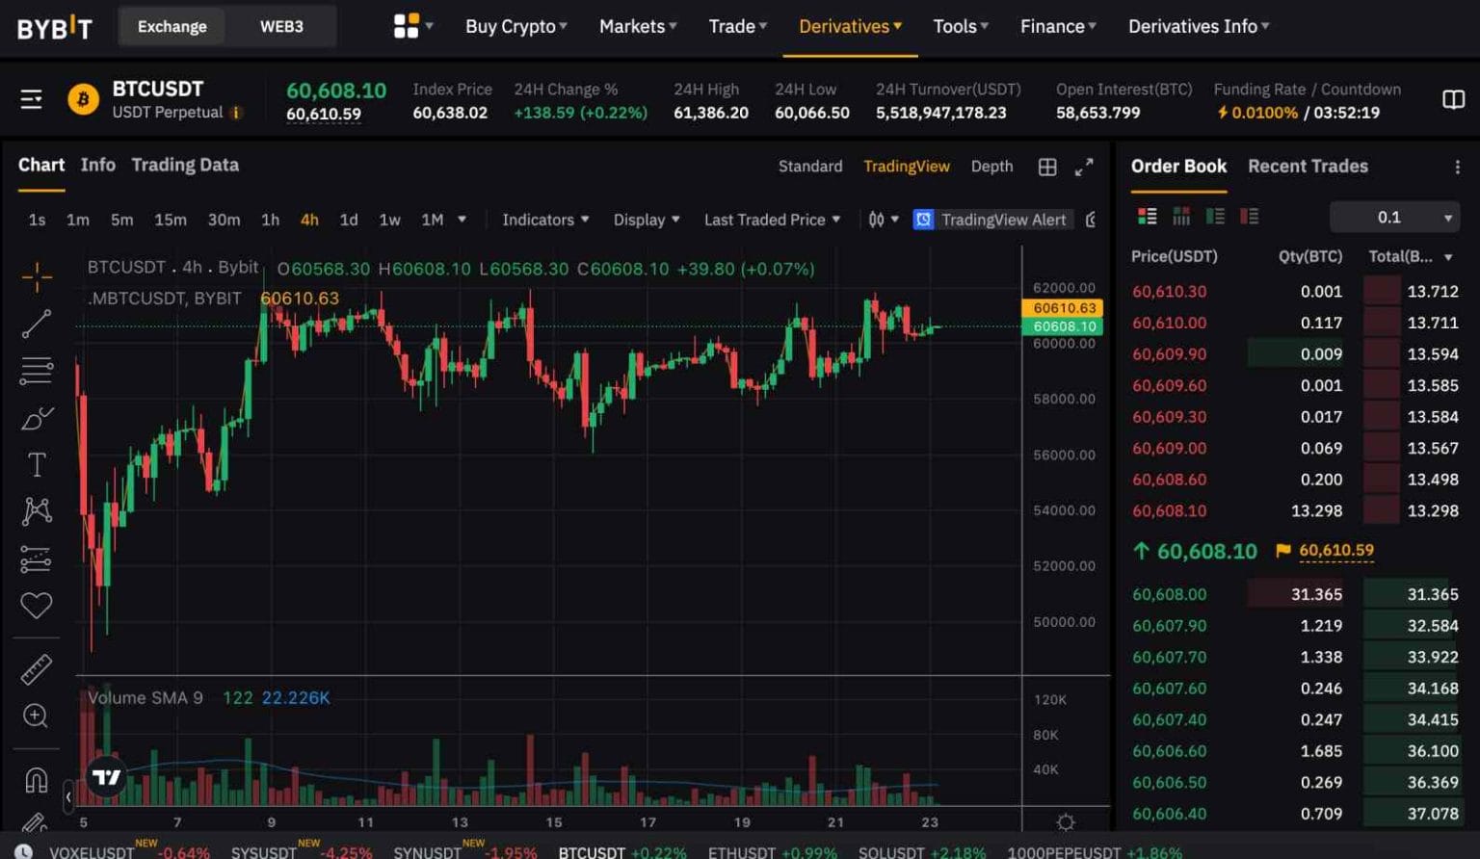Open the order book precision 0.1 dropdown
The width and height of the screenshot is (1480, 859).
click(1393, 217)
